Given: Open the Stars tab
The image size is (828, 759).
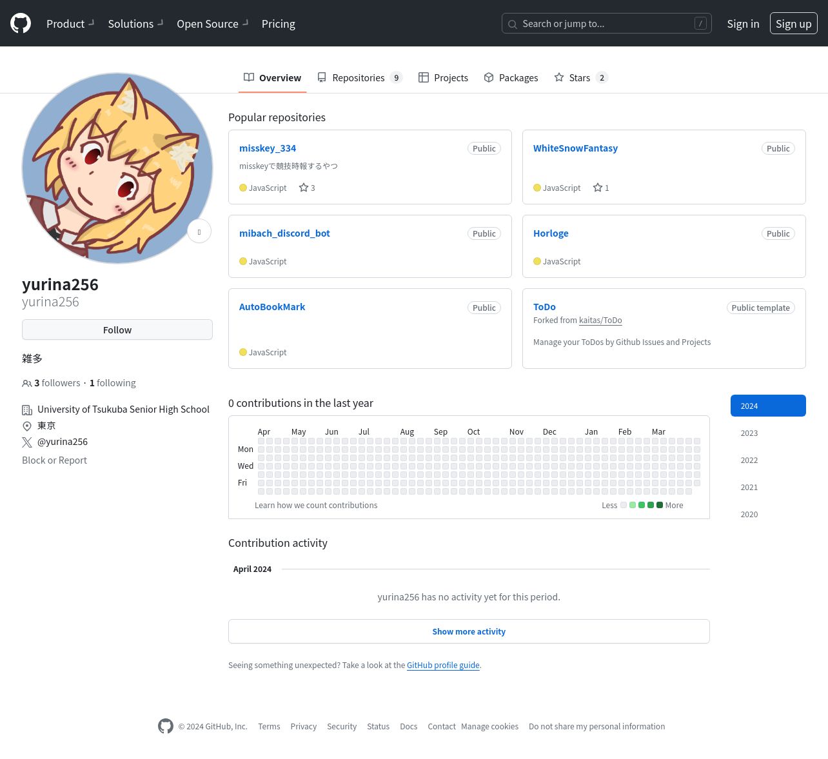Looking at the screenshot, I should pyautogui.click(x=580, y=78).
